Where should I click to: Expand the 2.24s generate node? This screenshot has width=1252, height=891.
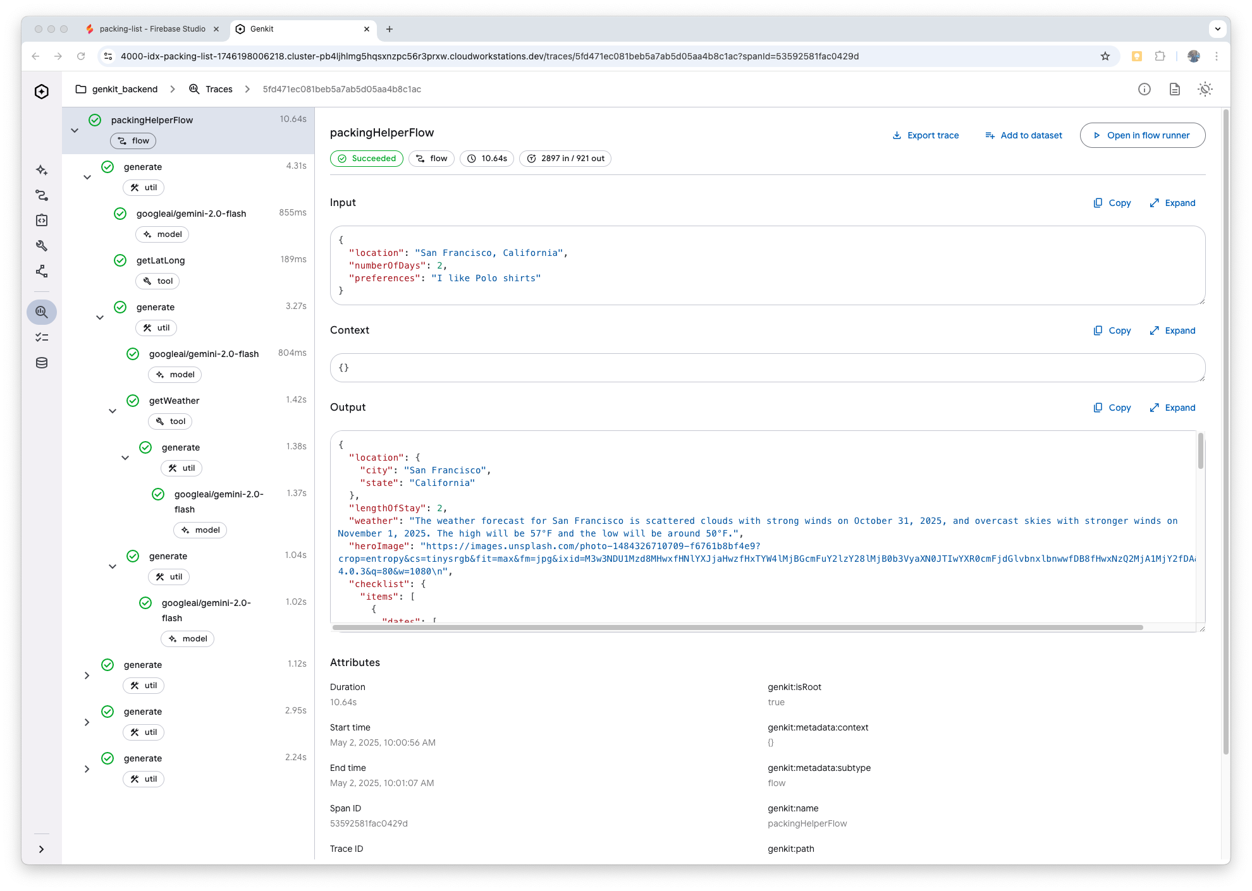87,769
